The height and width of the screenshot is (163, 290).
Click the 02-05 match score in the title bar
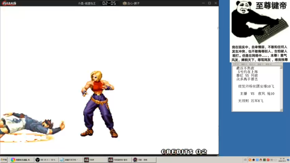coord(109,3)
